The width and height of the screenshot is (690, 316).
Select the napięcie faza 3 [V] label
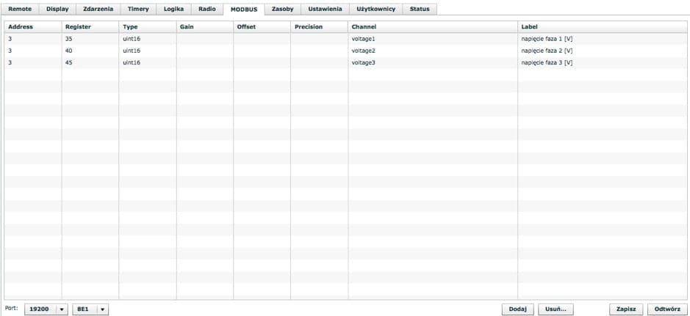[547, 63]
